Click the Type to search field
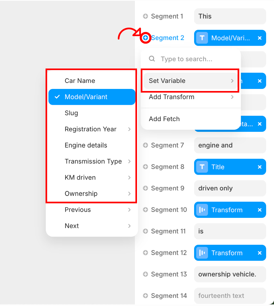The height and width of the screenshot is (306, 274). point(191,59)
